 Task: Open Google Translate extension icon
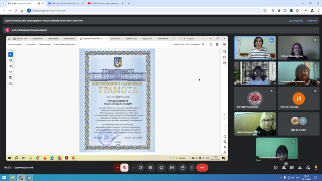(273, 10)
